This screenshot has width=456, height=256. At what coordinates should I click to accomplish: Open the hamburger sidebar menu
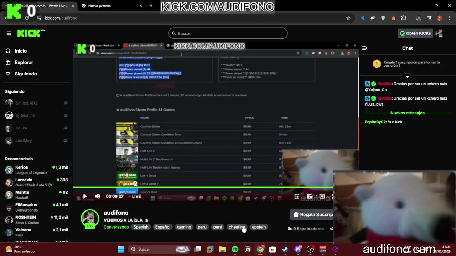[9, 33]
